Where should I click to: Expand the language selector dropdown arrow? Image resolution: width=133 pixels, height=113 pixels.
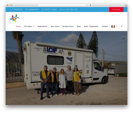pyautogui.click(x=117, y=26)
